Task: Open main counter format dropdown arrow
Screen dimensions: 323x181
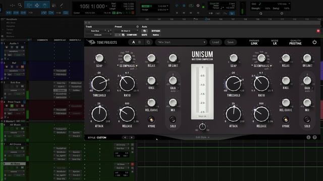Action: pos(106,7)
